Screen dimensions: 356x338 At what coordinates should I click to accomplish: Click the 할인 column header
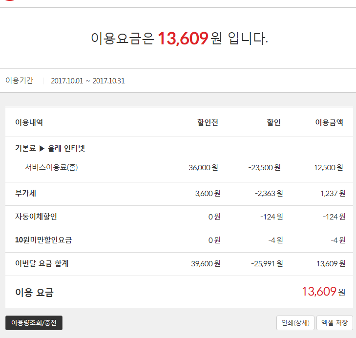(273, 122)
